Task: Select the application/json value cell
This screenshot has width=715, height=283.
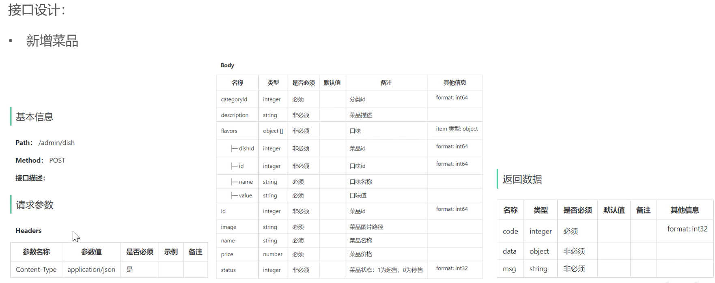Action: click(91, 270)
